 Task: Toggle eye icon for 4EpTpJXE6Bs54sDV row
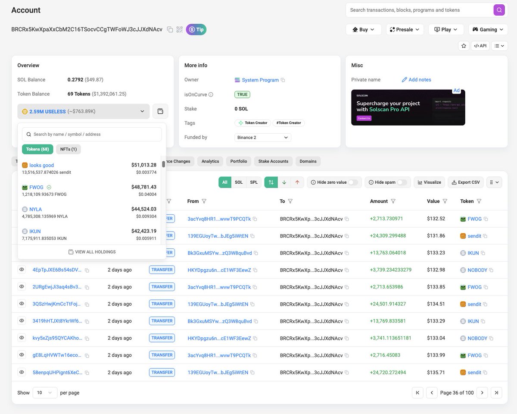click(22, 270)
